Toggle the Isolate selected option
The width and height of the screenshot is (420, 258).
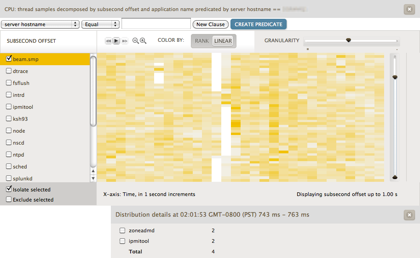pyautogui.click(x=9, y=189)
